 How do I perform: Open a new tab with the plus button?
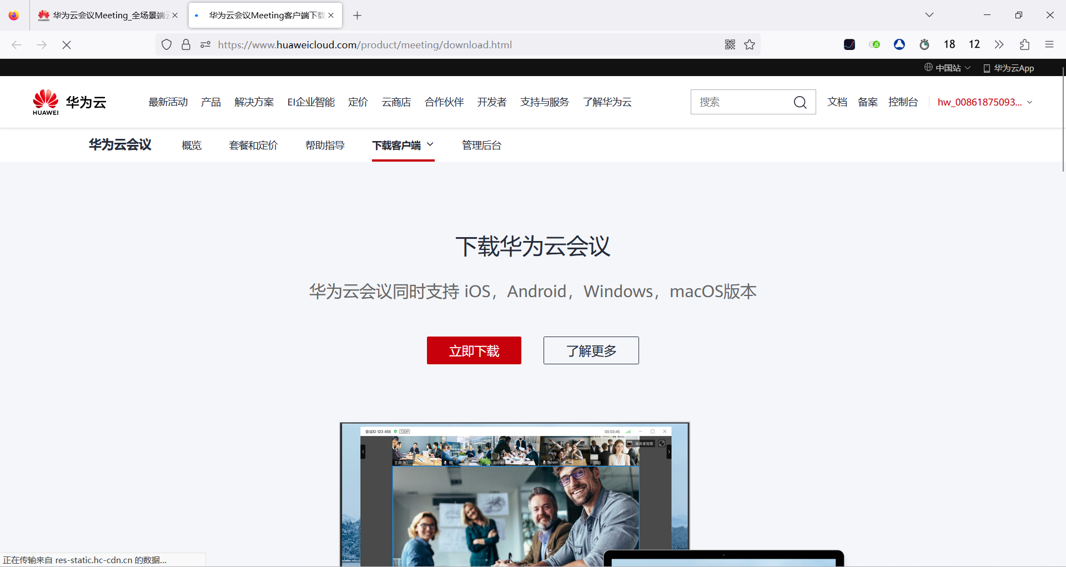click(x=358, y=16)
